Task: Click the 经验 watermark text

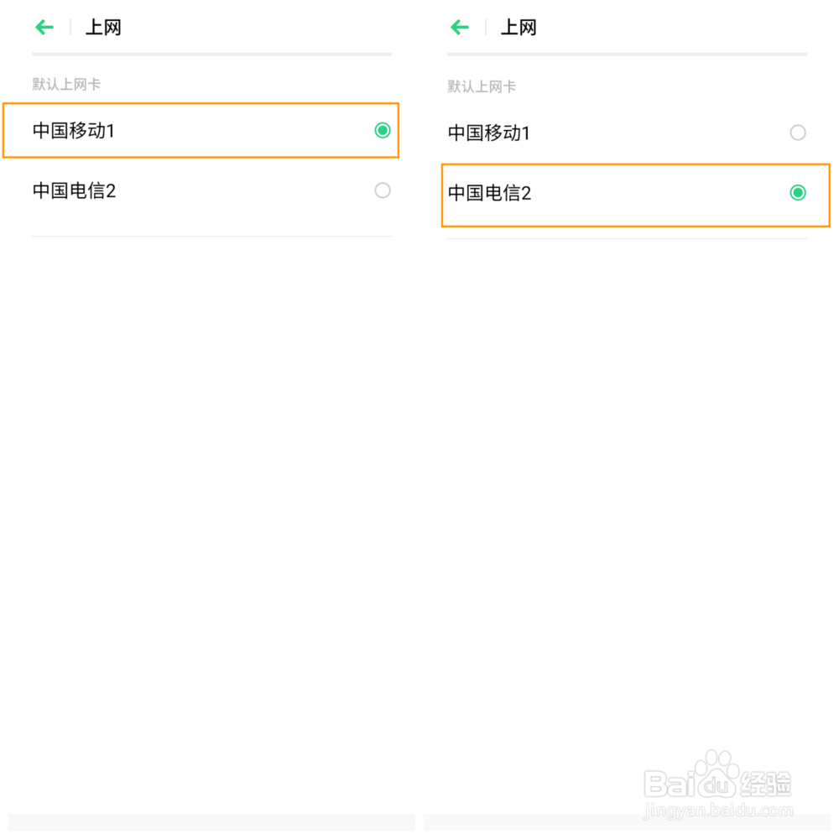Action: click(767, 784)
